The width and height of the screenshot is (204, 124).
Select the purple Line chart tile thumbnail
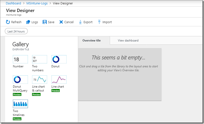coord(59,79)
